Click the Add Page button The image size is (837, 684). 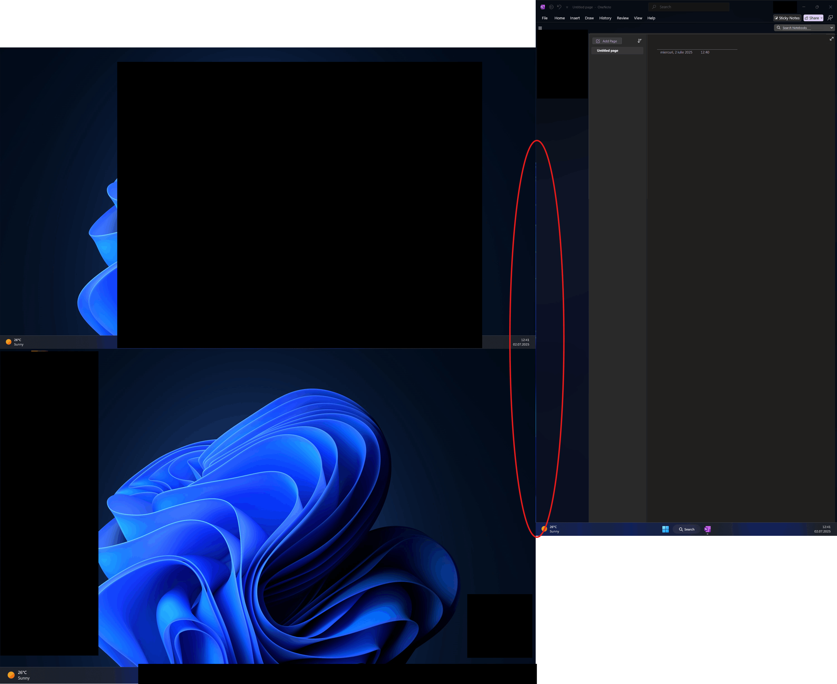tap(607, 41)
